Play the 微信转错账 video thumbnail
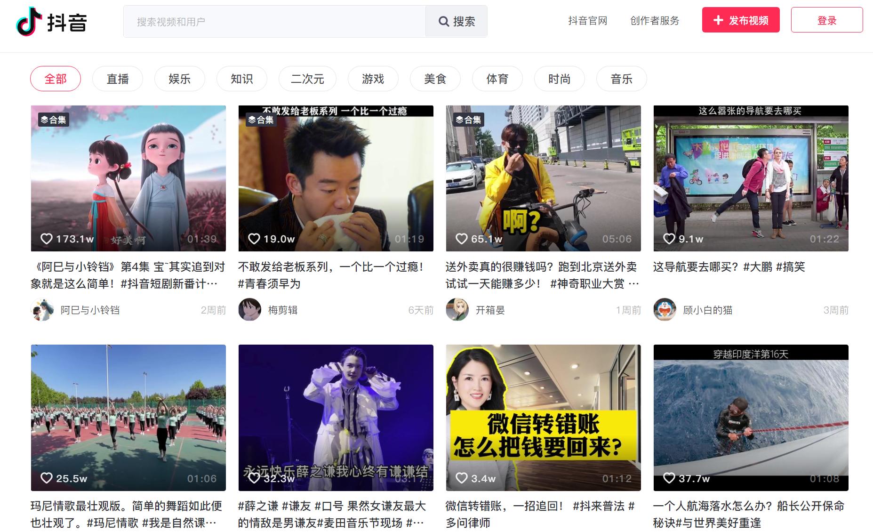This screenshot has width=873, height=532. [x=543, y=418]
